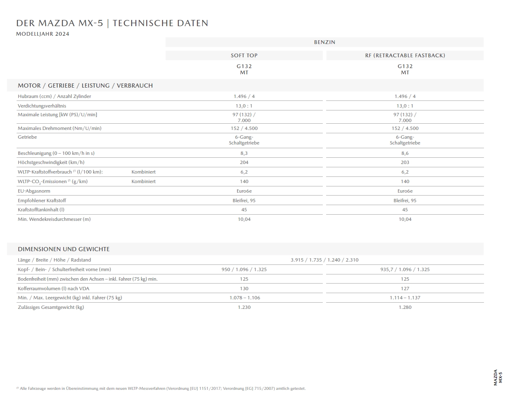Click 'G132 MT' under RF column
The width and height of the screenshot is (506, 394).
click(x=405, y=69)
